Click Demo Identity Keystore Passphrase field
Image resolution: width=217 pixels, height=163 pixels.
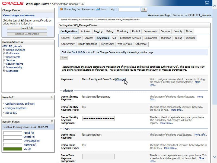tap(98, 118)
